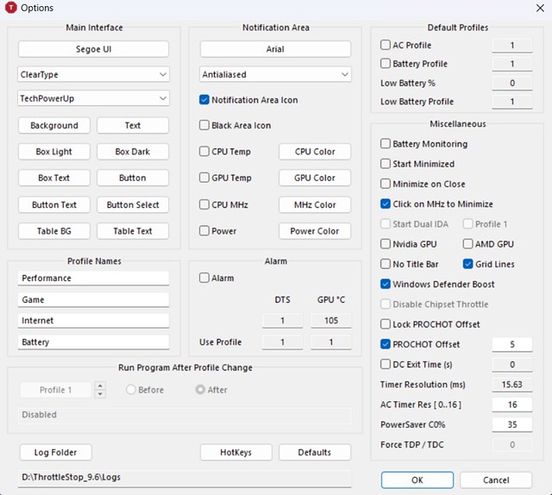
Task: Close the Options dialog
Action: tap(540, 8)
